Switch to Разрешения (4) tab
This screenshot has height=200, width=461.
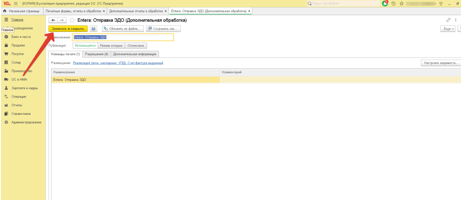97,54
